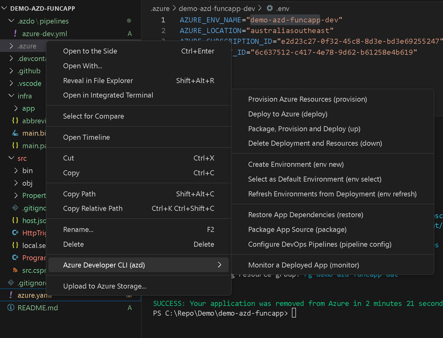Click demo-azd-funcapp-dev breadcrumb segment
443x338 pixels.
217,8
